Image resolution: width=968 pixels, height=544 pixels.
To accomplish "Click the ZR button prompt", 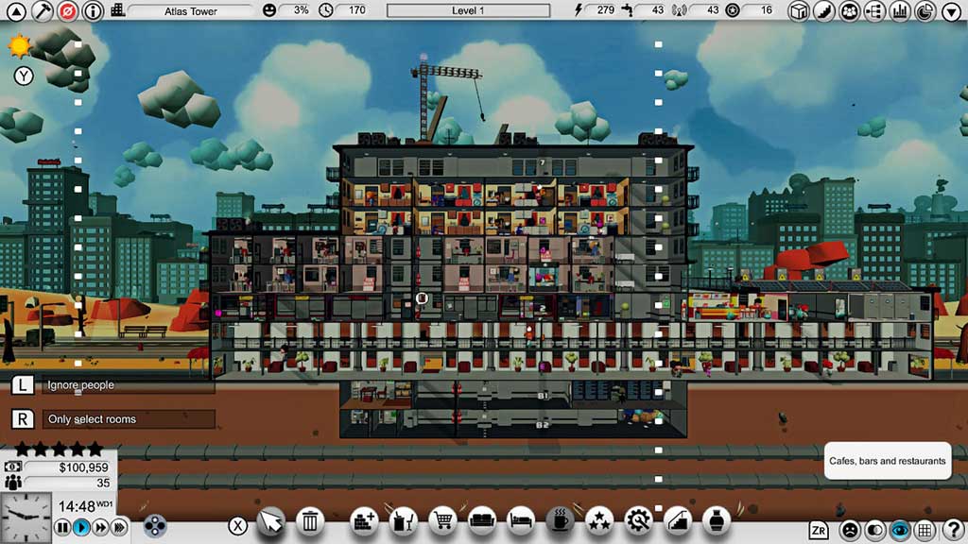I will [x=819, y=530].
